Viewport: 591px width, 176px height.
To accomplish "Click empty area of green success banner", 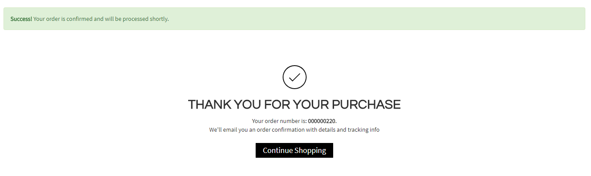I will (375, 19).
